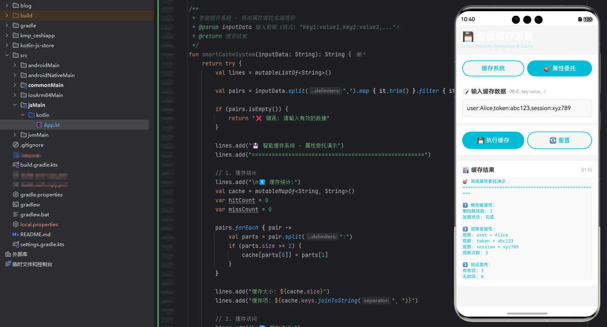The image size is (607, 327).
Task: Expand the gradle folder arrow
Action: click(7, 26)
